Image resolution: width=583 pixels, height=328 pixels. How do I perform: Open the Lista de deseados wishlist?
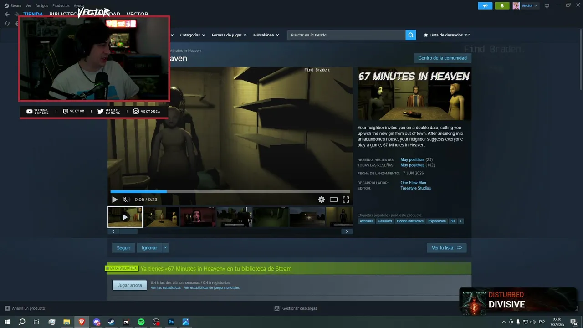(446, 35)
